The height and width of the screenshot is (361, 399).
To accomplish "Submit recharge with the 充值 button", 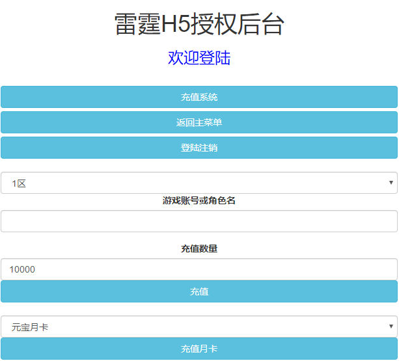I will (199, 291).
